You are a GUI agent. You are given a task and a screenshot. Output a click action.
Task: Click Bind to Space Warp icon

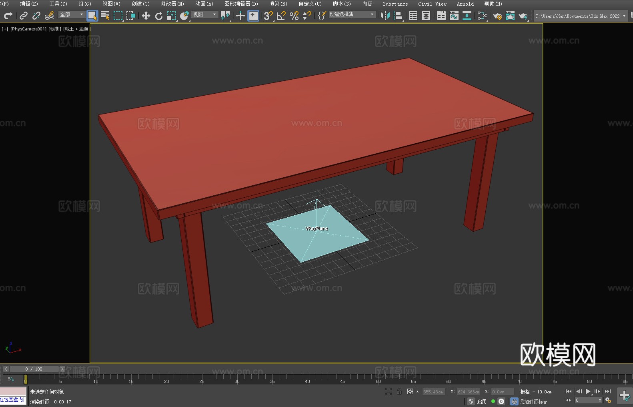tap(49, 16)
